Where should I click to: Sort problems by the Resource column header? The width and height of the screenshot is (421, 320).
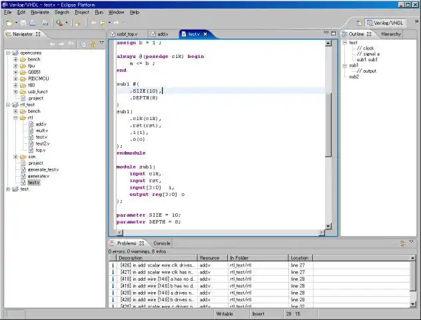click(212, 257)
